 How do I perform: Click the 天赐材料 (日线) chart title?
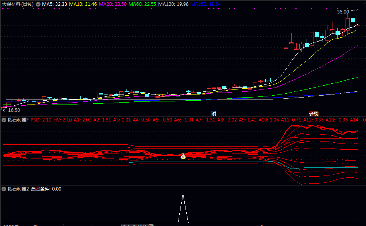pyautogui.click(x=18, y=4)
